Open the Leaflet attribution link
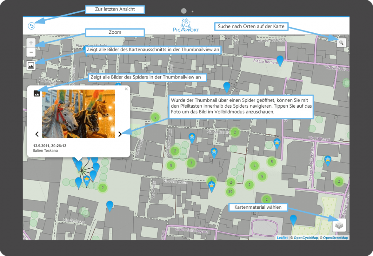 [x=282, y=238]
